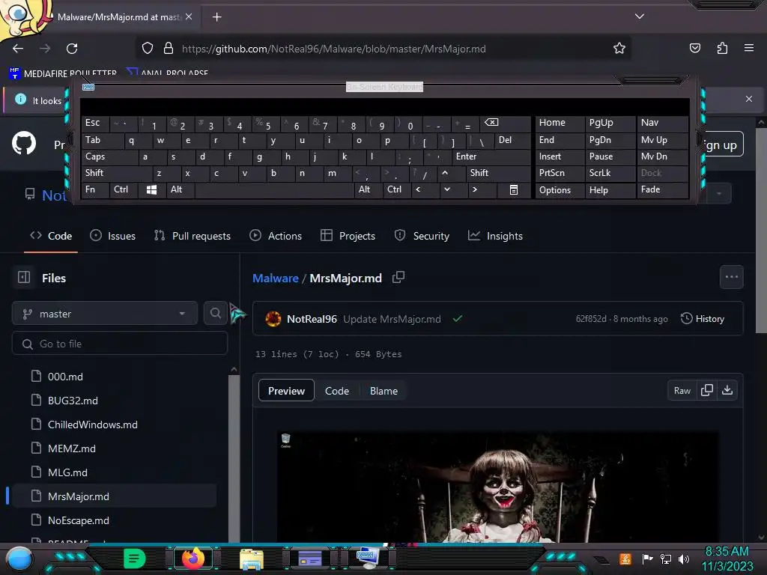The image size is (767, 575).
Task: Open the three-dots more file actions button
Action: tap(731, 277)
